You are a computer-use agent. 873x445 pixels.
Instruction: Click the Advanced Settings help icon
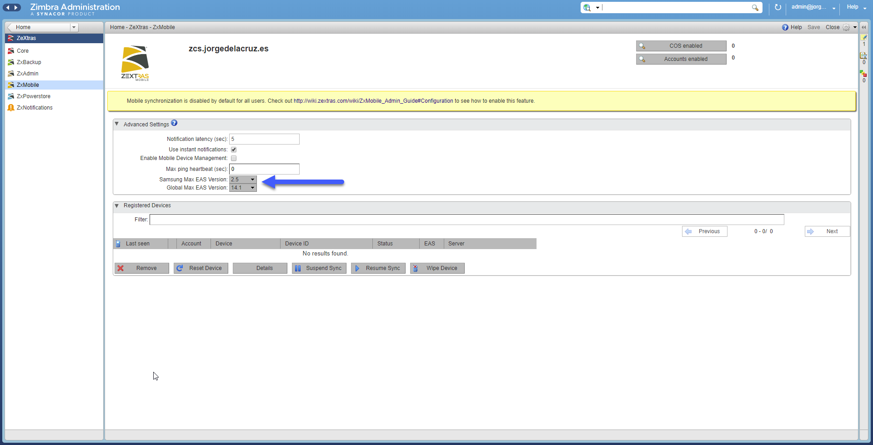tap(174, 123)
